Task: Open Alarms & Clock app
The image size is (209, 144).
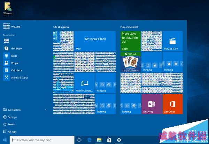Action: pyautogui.click(x=16, y=78)
